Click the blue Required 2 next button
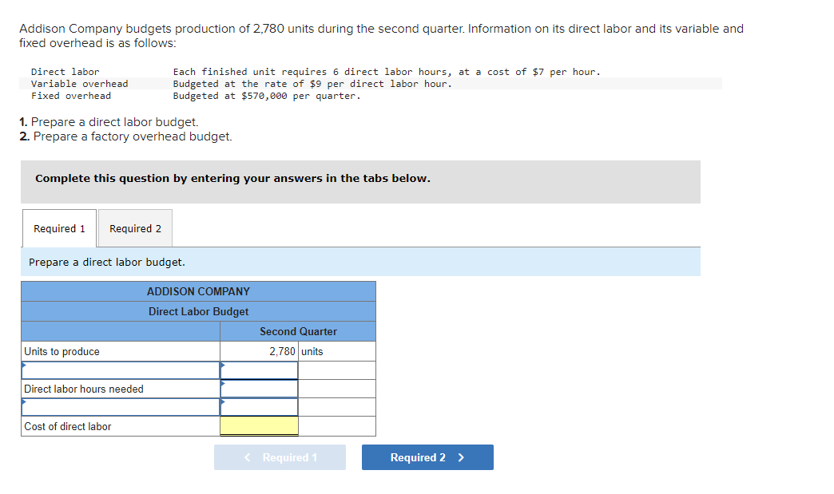 click(x=427, y=457)
